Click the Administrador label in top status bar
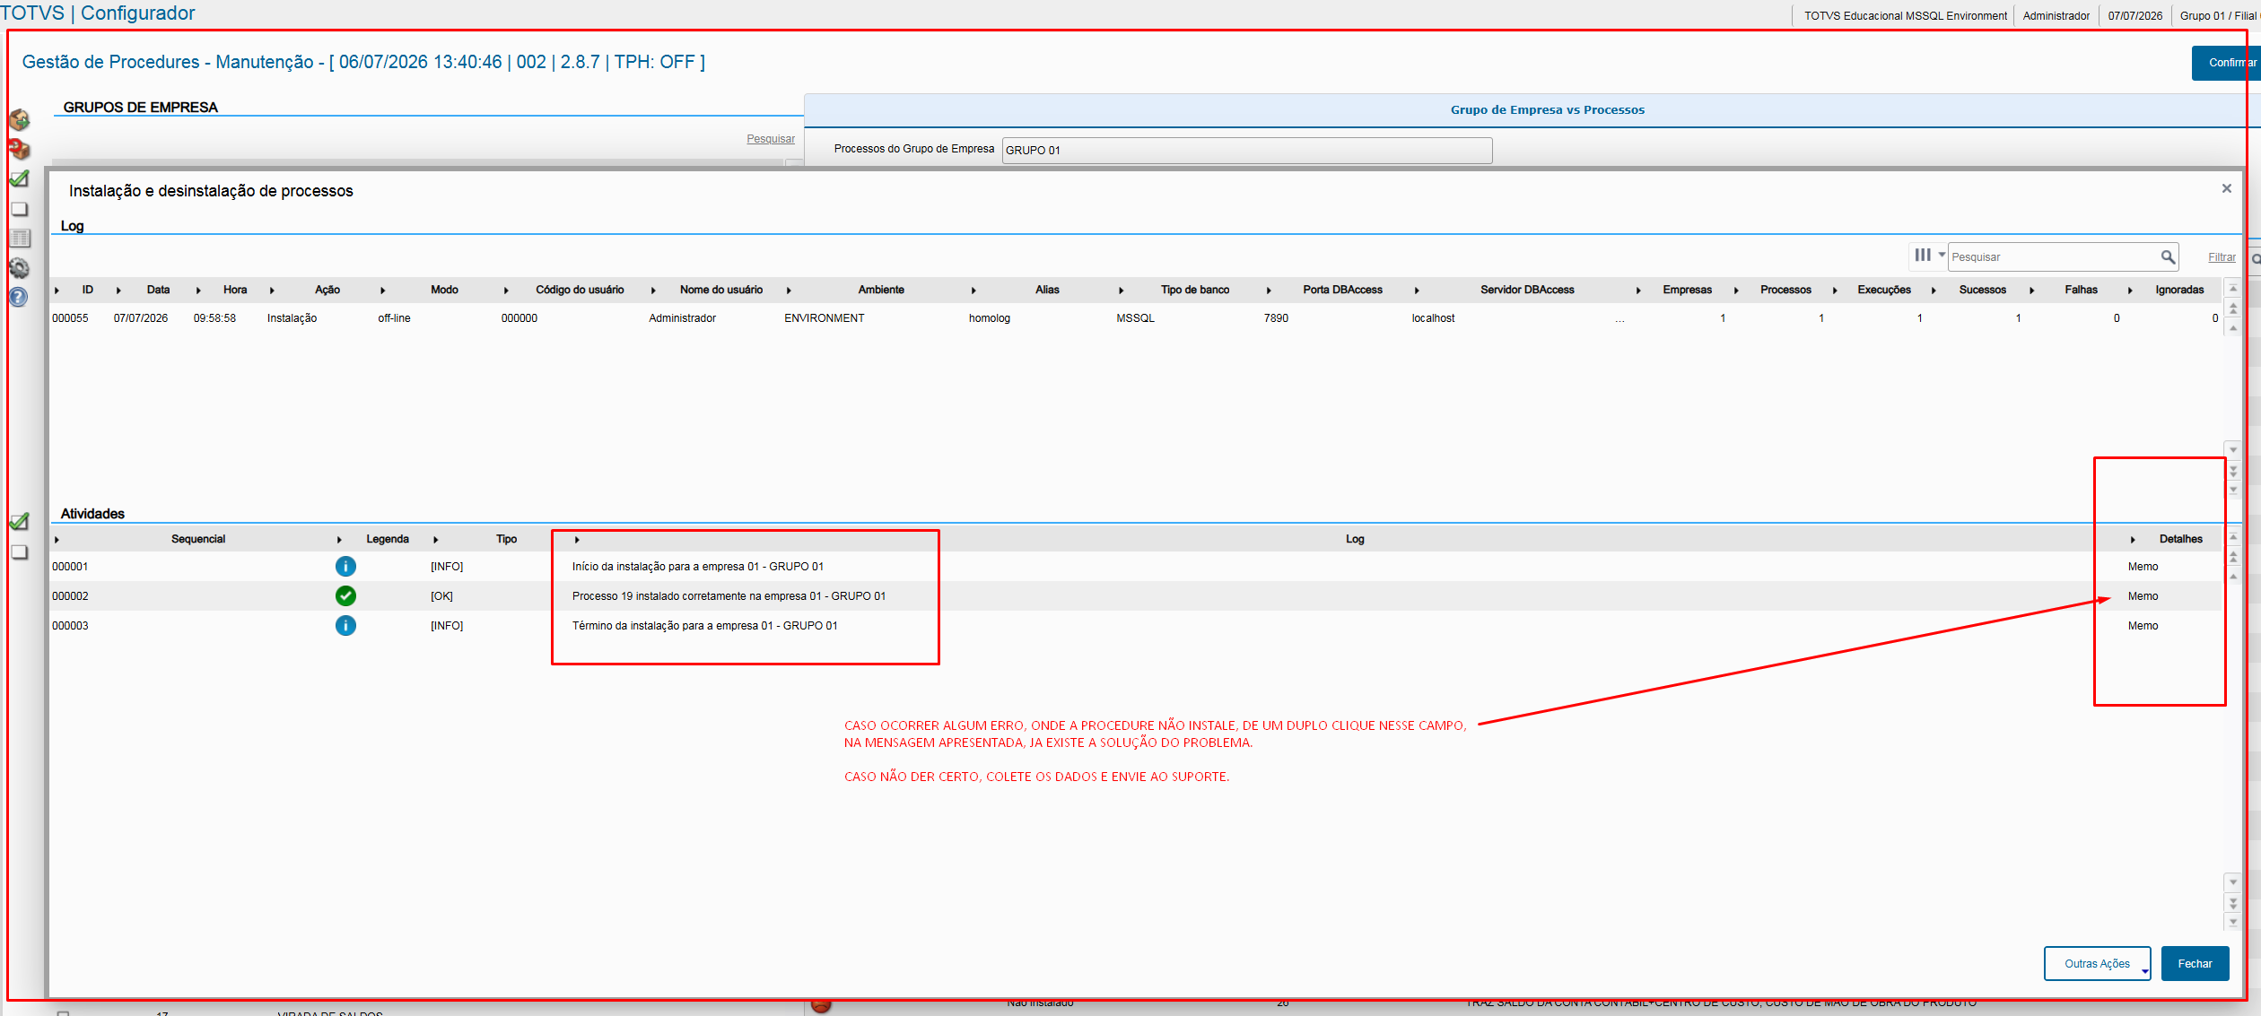This screenshot has height=1016, width=2261. 2056,16
